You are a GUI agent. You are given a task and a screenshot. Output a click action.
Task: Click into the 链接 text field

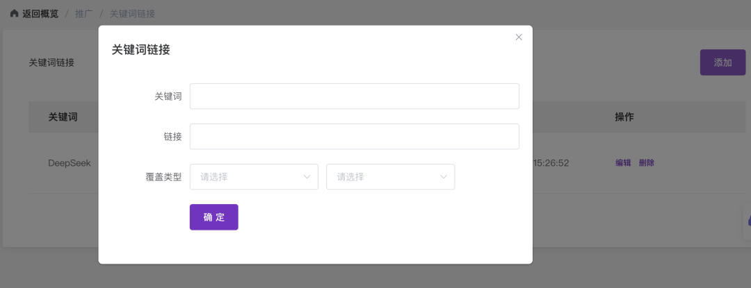354,137
